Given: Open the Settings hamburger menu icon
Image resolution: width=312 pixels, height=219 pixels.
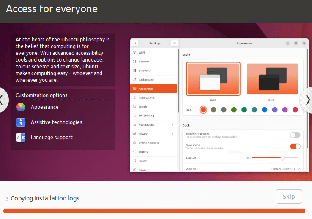Looking at the screenshot, I should point(174,43).
